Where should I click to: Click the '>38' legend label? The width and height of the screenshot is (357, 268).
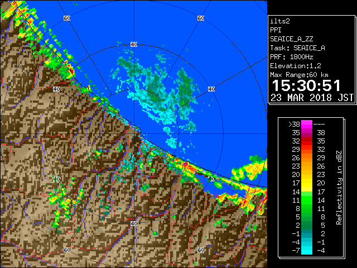tap(294, 125)
